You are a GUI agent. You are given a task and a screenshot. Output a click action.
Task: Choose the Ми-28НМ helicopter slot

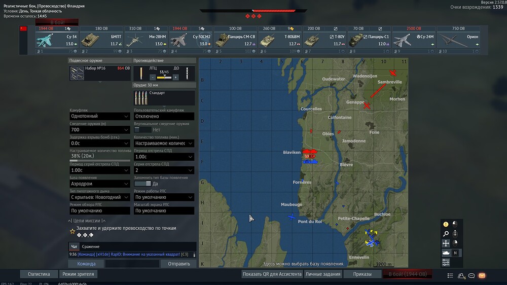(x=146, y=40)
